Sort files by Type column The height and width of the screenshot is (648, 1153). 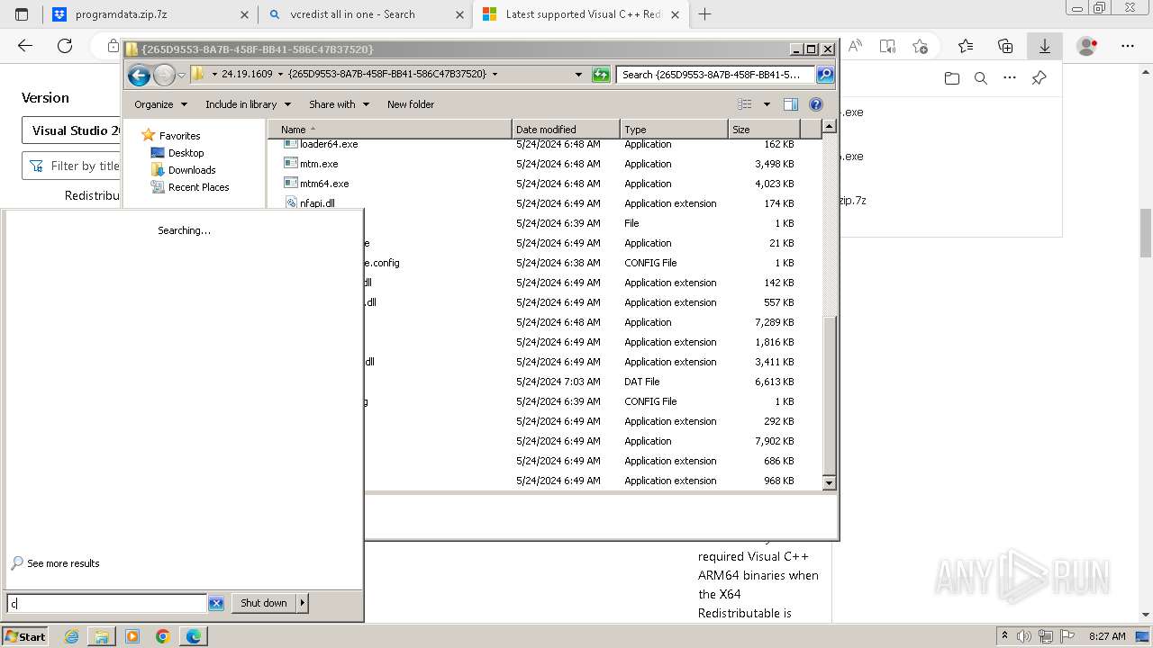pyautogui.click(x=674, y=130)
